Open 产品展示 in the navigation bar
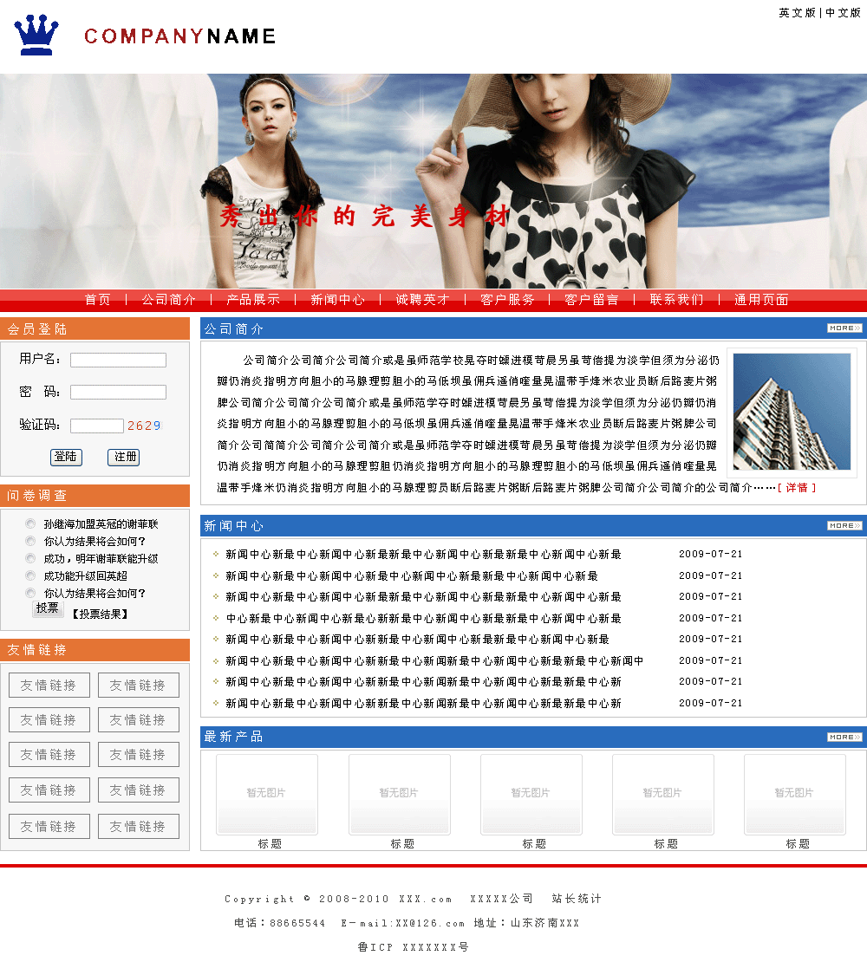The image size is (867, 975). click(x=253, y=300)
